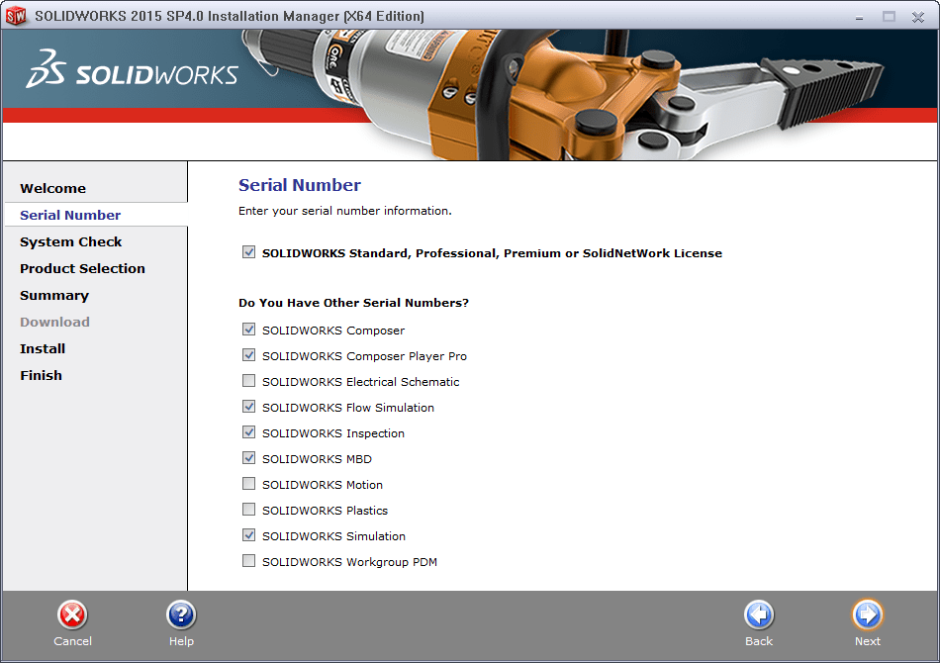The image size is (940, 663).
Task: Click the Cancel label
Action: coord(72,641)
